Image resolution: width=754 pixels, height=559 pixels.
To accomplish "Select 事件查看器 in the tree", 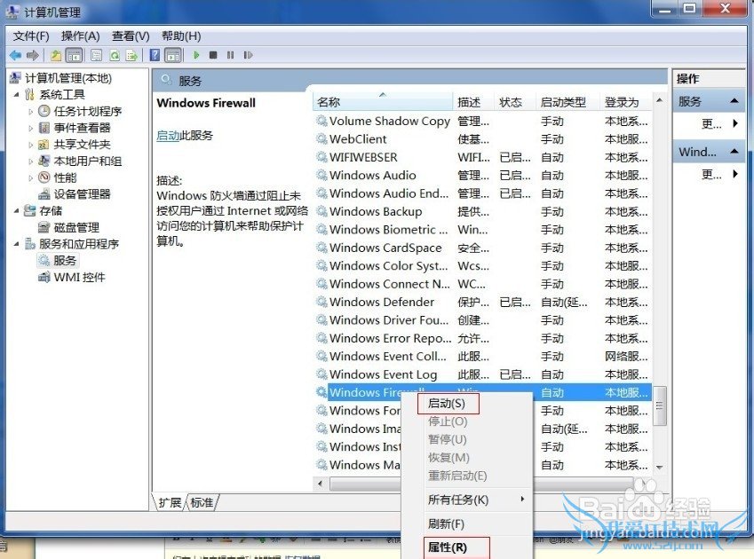I will (x=82, y=128).
